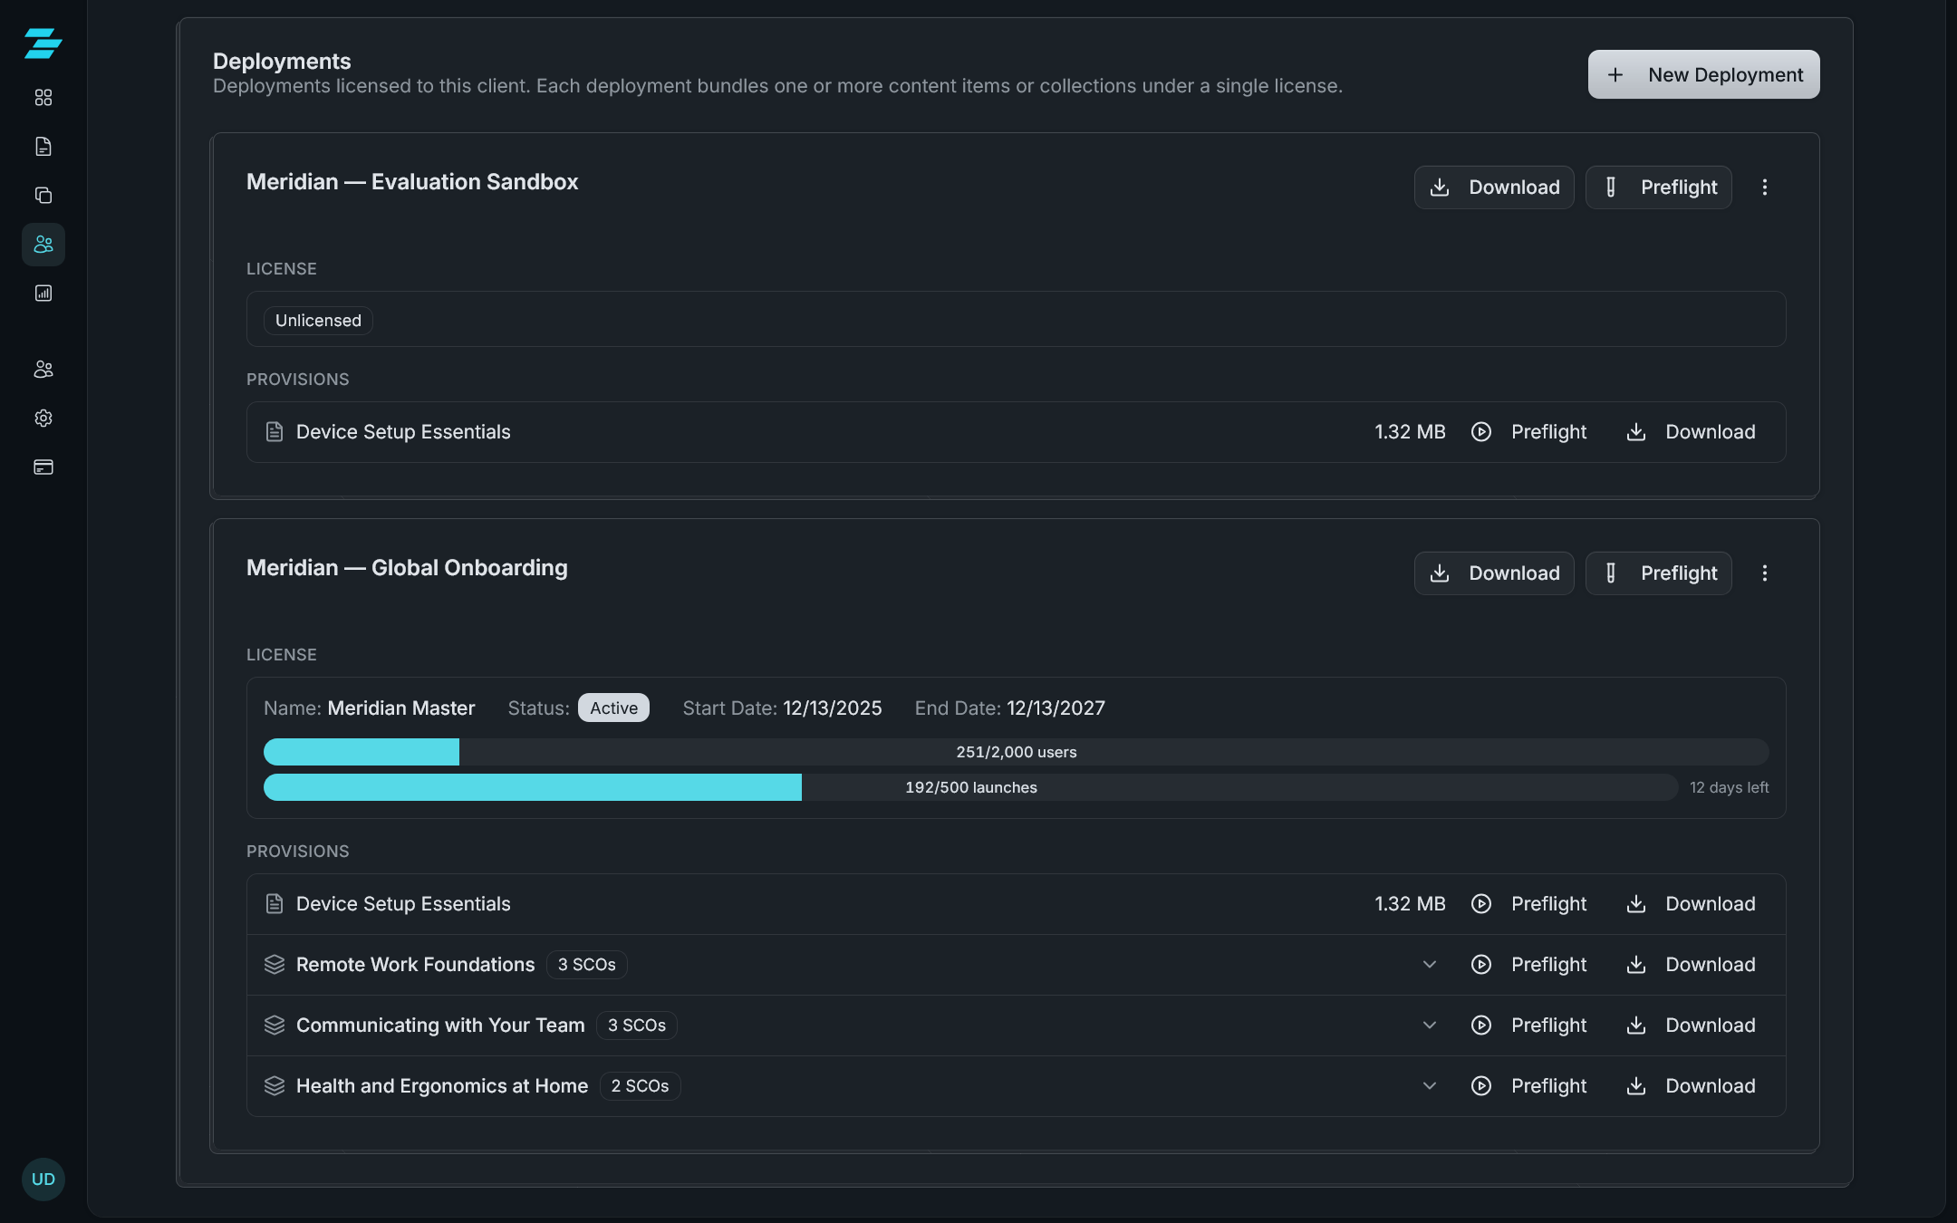The height and width of the screenshot is (1223, 1957).
Task: Open the billing card icon in sidebar
Action: click(43, 467)
